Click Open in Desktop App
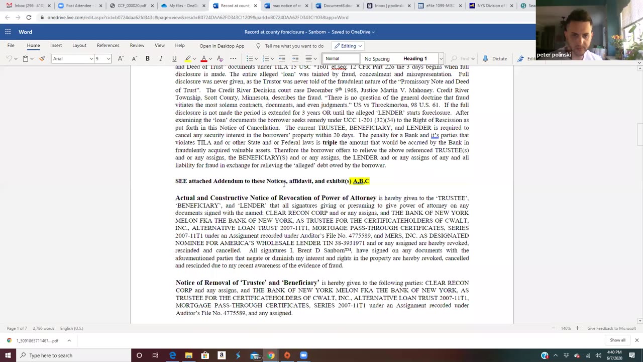The image size is (643, 362). pyautogui.click(x=222, y=46)
